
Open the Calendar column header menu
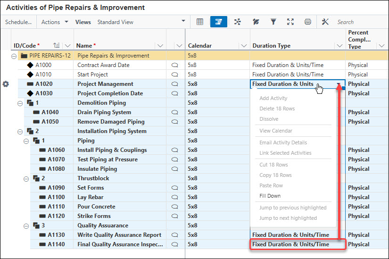(x=244, y=46)
